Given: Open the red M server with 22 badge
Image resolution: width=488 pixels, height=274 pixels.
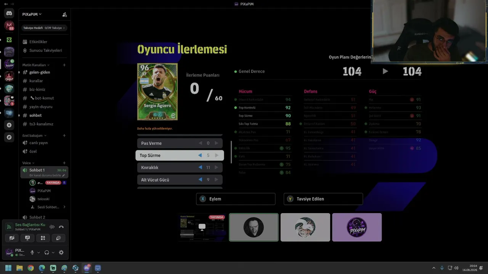Looking at the screenshot, I should (x=9, y=26).
